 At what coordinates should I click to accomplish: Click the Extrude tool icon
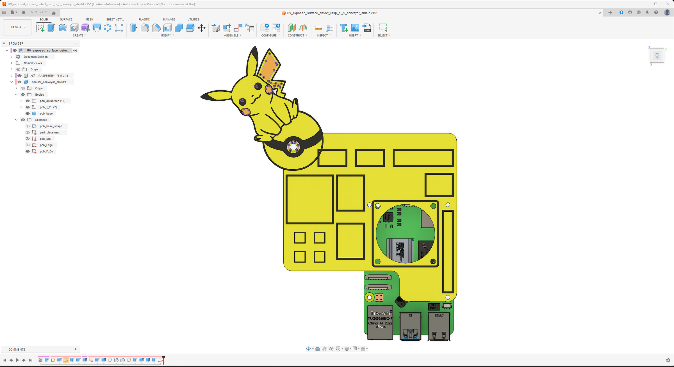pos(51,28)
